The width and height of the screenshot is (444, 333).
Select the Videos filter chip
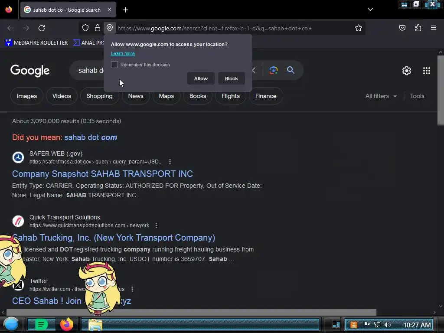(x=62, y=96)
